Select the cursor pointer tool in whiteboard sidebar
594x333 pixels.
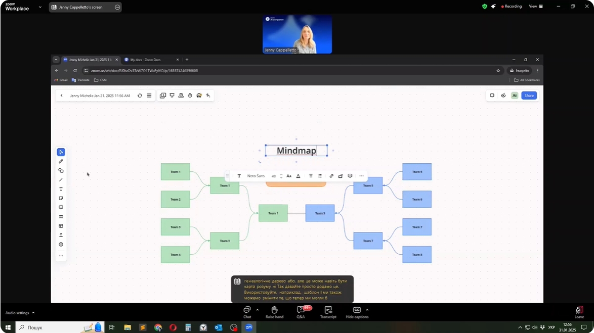coord(61,152)
